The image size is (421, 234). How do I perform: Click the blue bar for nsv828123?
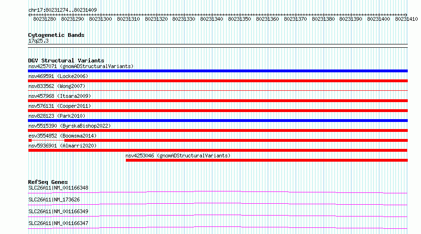218,121
